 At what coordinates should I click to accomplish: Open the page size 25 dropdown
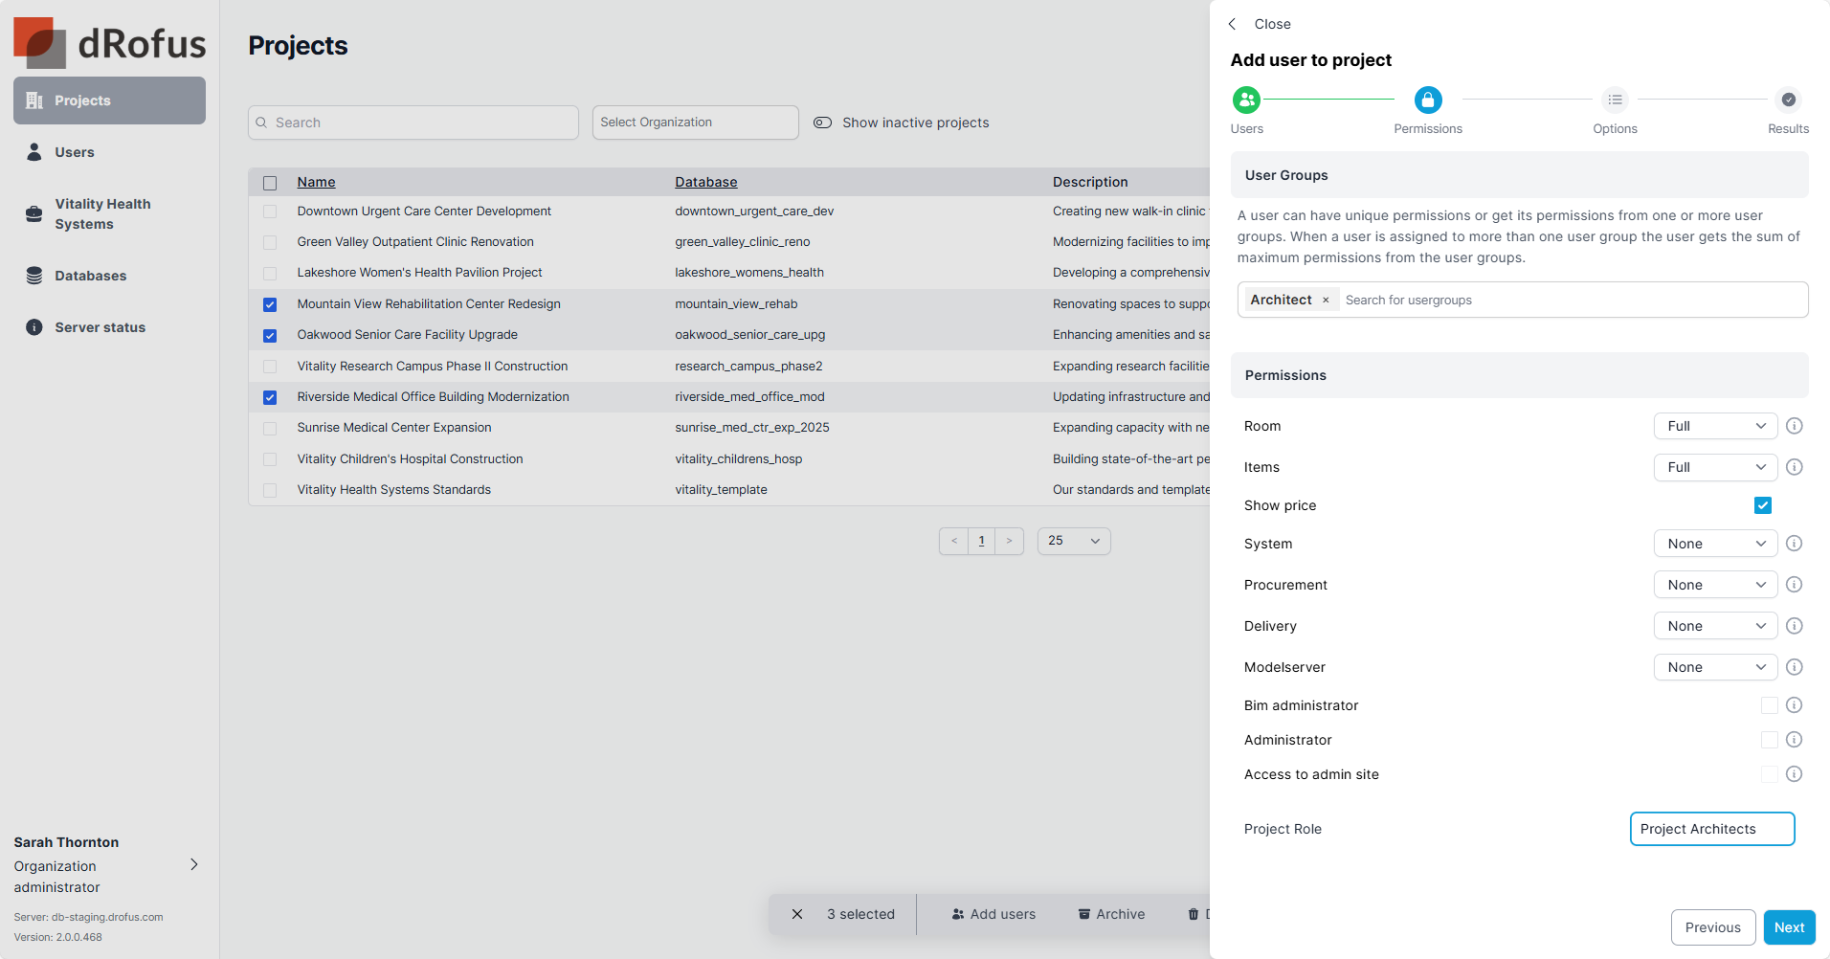point(1073,541)
